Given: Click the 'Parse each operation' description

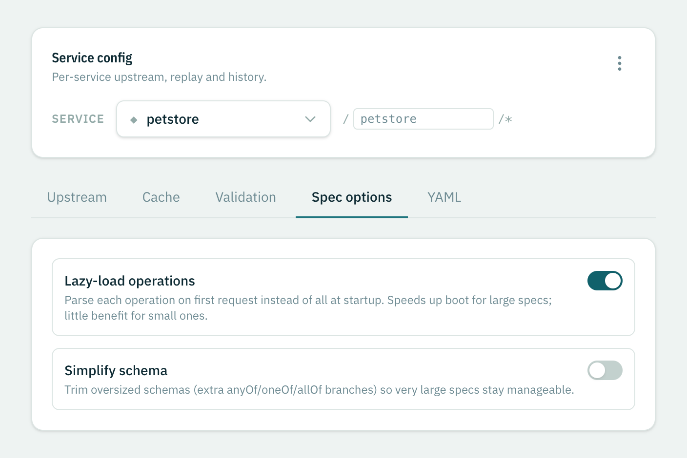Looking at the screenshot, I should (308, 308).
